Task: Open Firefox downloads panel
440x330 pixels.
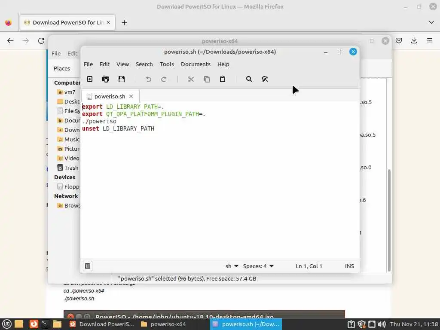Action: (x=414, y=41)
